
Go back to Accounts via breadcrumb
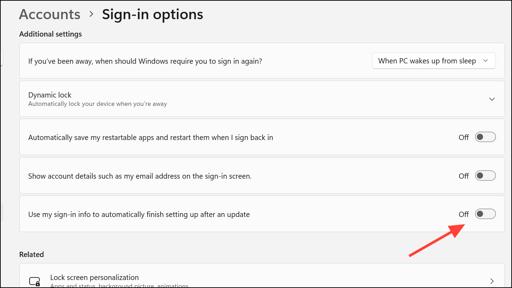pyautogui.click(x=50, y=14)
